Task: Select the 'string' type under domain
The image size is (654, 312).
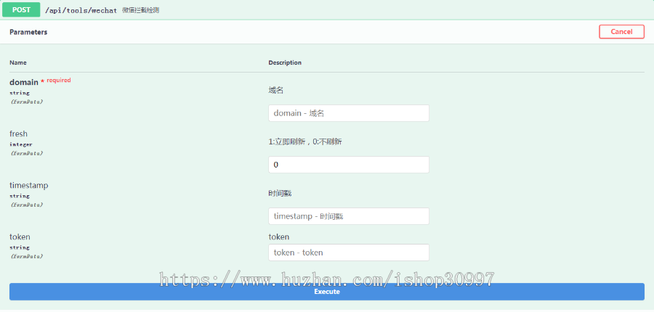Action: 20,93
